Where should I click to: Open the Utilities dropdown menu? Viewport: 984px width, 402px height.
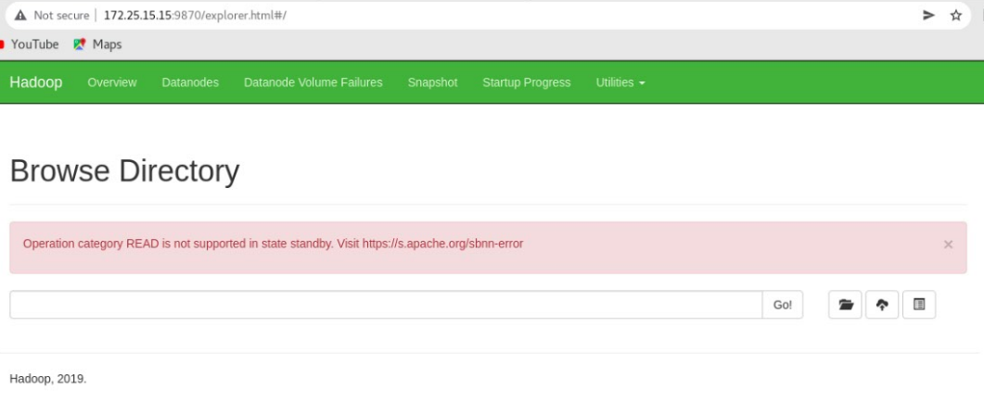tap(620, 82)
